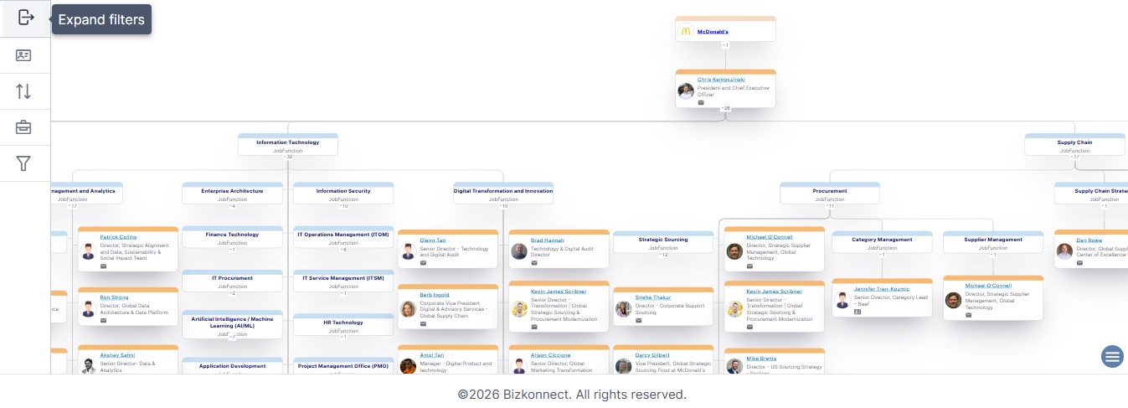This screenshot has height=408, width=1128.
Task: Collapse the Information Technology node count 39
Action: click(x=288, y=157)
